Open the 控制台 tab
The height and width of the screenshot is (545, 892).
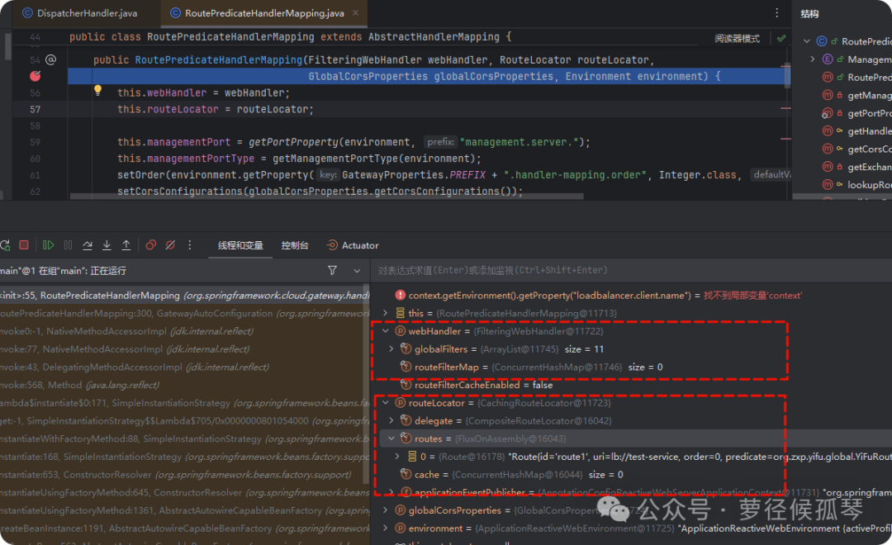click(295, 245)
